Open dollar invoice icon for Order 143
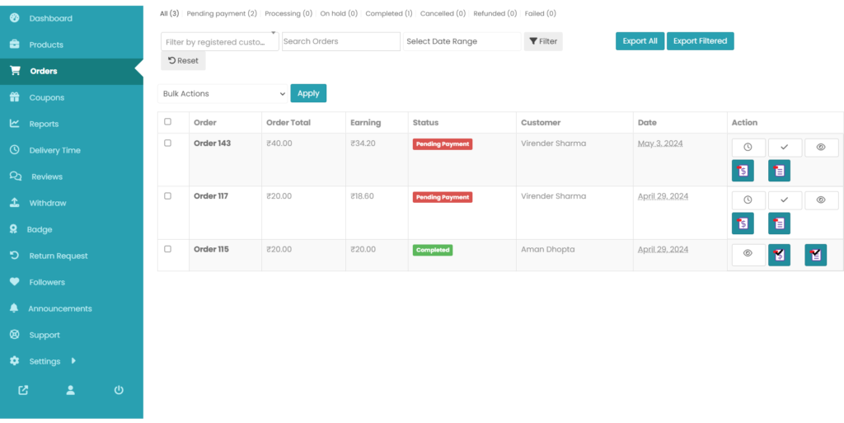Image resolution: width=844 pixels, height=423 pixels. coord(743,171)
